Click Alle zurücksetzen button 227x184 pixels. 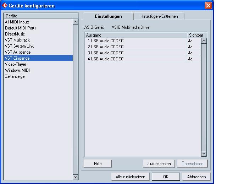(130, 177)
